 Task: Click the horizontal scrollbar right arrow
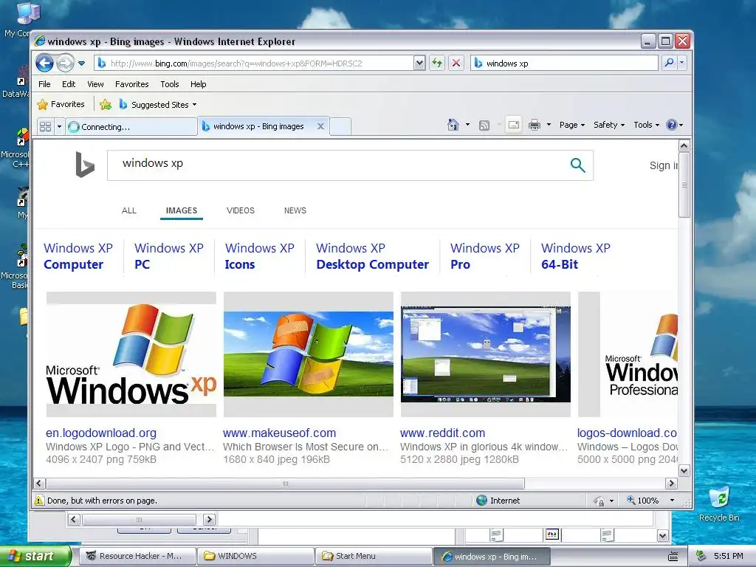[x=670, y=483]
